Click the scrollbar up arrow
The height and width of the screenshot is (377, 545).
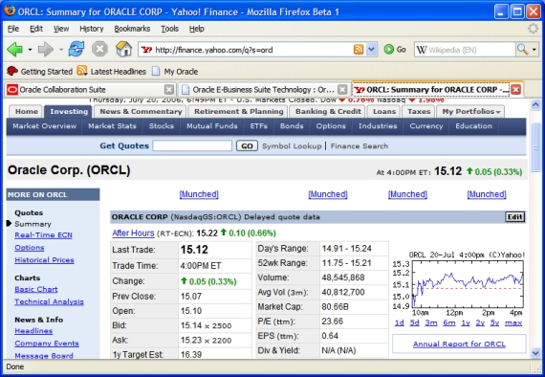pyautogui.click(x=535, y=105)
